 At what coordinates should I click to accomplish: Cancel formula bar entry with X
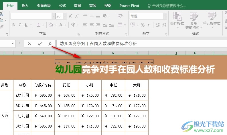(x=29, y=44)
